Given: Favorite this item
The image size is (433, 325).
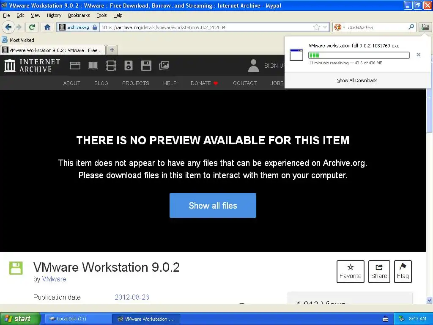Looking at the screenshot, I should (351, 271).
